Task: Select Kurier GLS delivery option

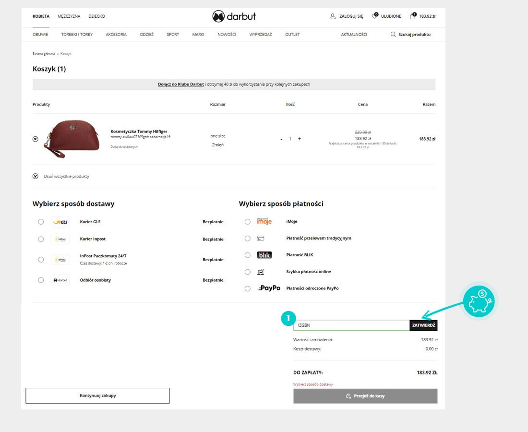Action: (41, 222)
